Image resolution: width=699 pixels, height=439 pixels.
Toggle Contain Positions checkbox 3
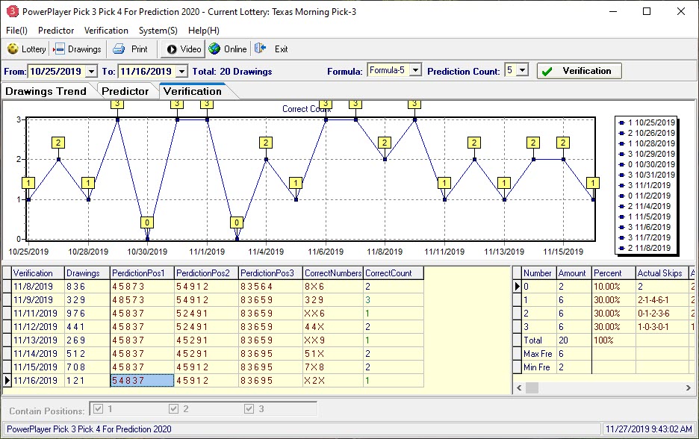pyautogui.click(x=249, y=408)
